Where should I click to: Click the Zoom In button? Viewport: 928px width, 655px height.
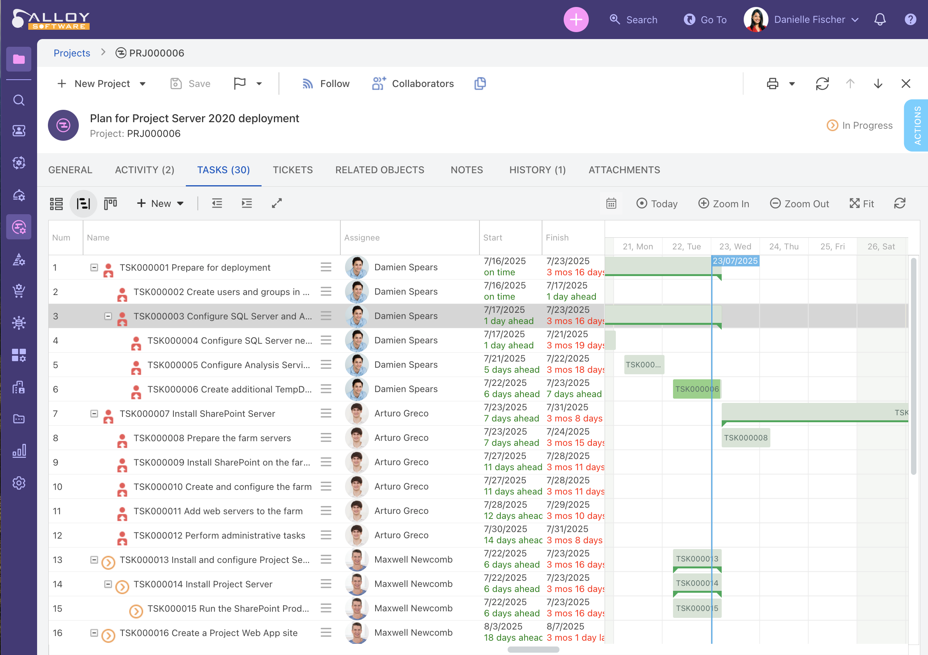724,203
